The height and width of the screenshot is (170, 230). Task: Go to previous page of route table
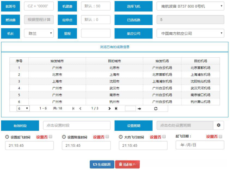pos(80,109)
